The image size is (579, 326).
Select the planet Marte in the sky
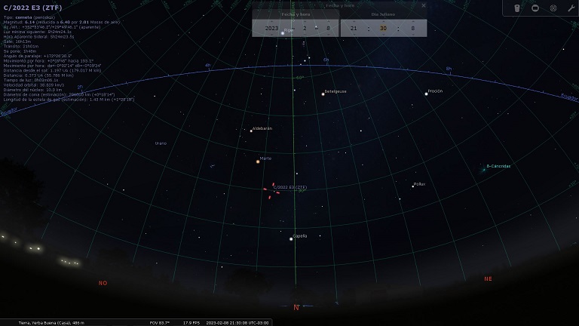coord(258,161)
